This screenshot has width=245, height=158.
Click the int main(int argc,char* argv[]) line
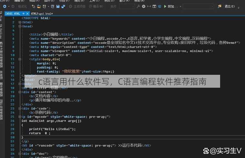point(51,121)
